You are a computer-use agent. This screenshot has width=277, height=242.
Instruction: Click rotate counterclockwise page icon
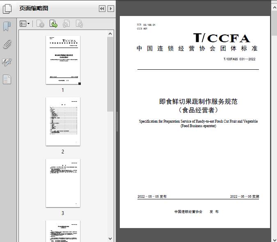(66, 24)
